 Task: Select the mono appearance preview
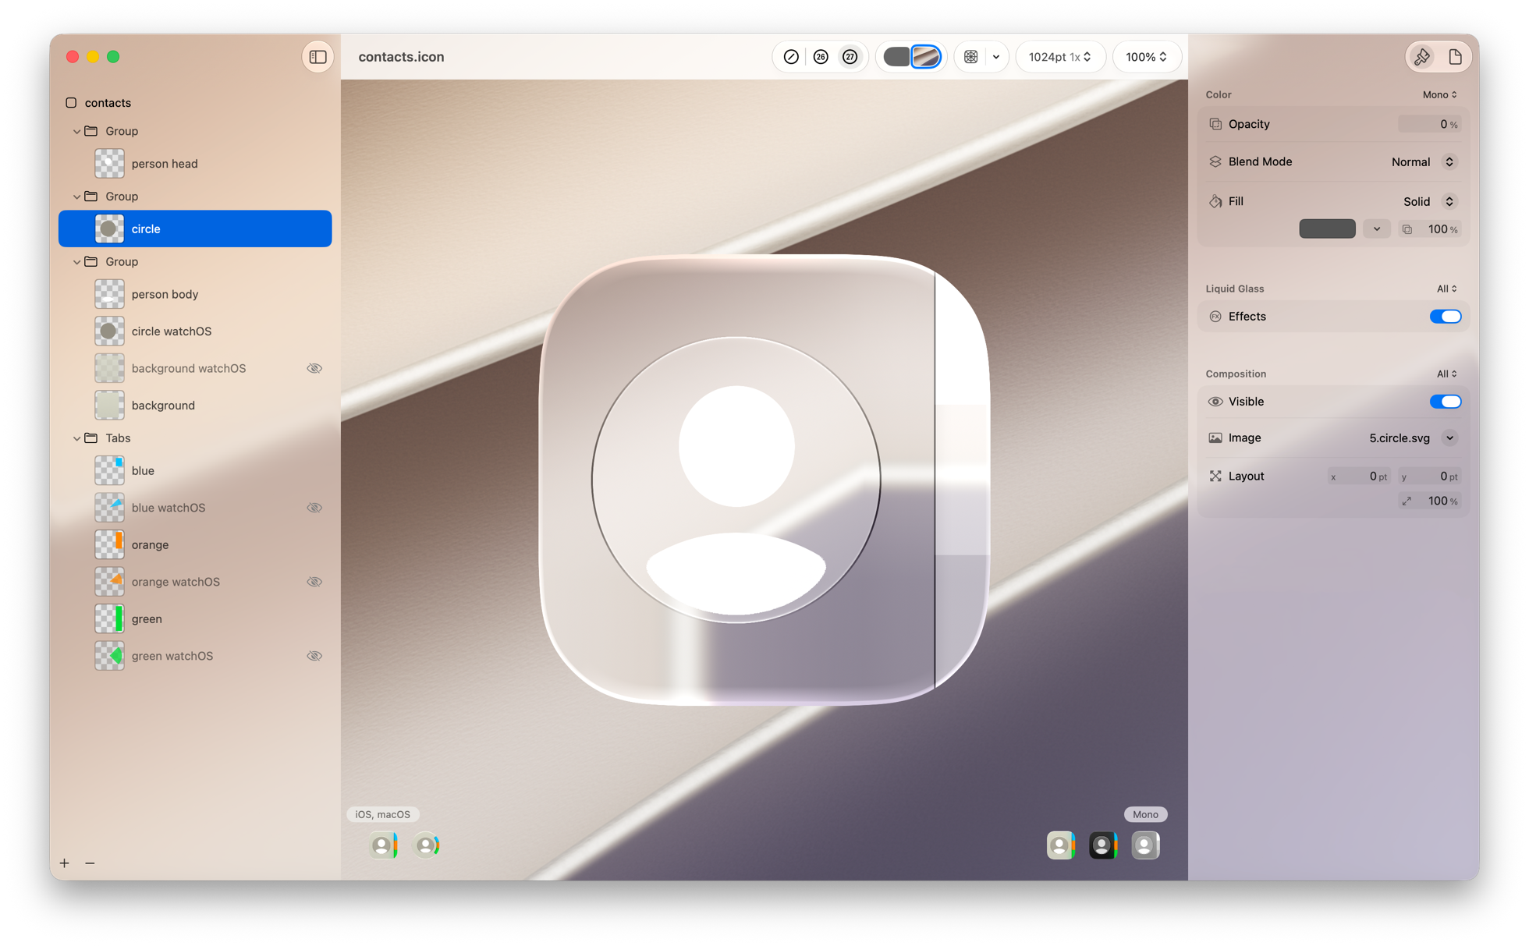(x=1145, y=845)
